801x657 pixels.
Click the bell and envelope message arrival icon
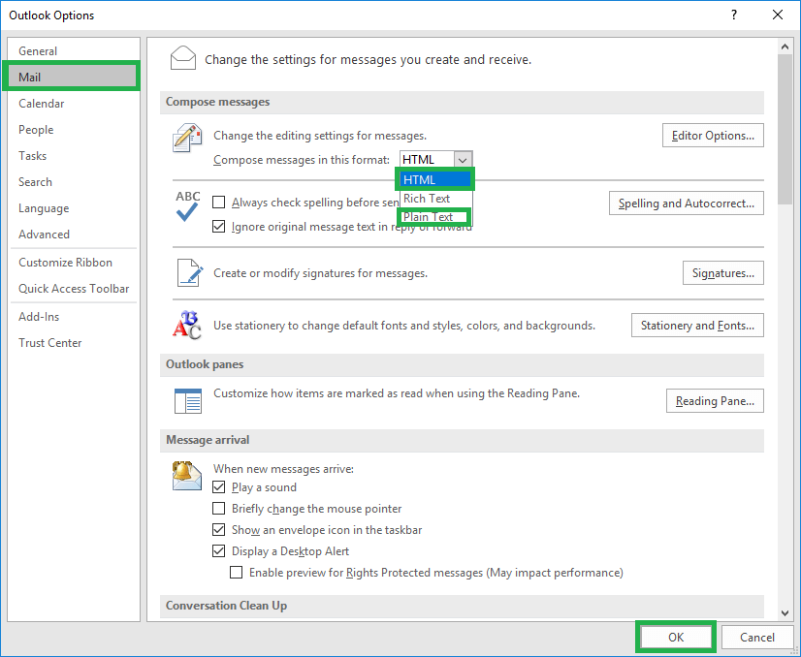(x=186, y=475)
